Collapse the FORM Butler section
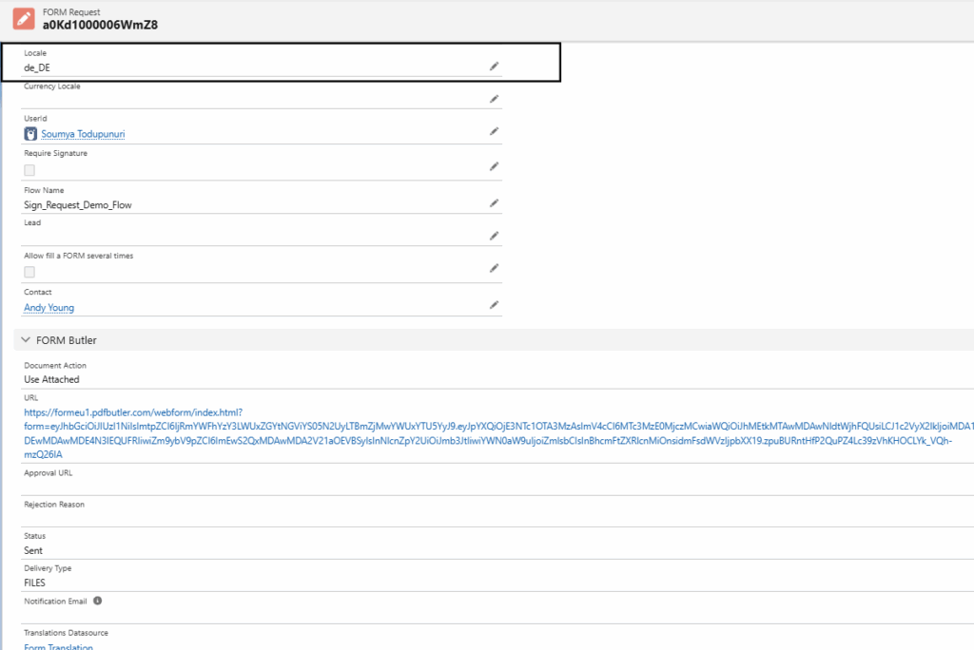 22,340
